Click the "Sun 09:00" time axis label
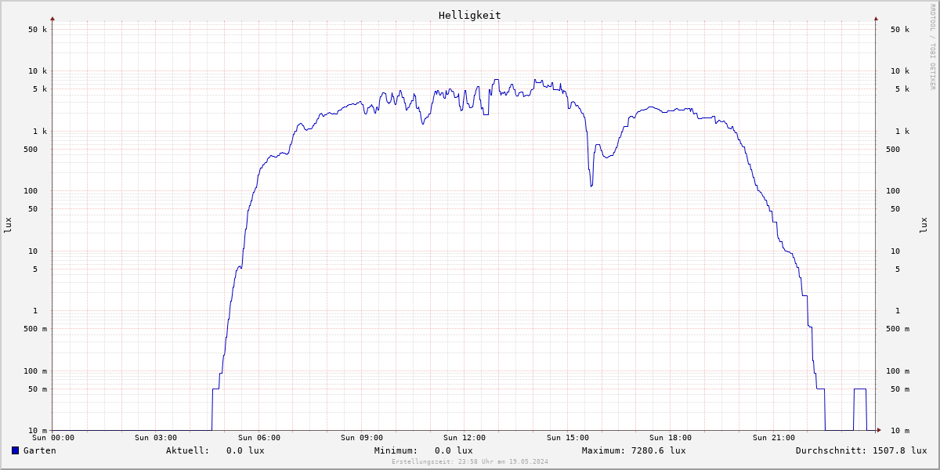The height and width of the screenshot is (470, 940). [x=362, y=438]
